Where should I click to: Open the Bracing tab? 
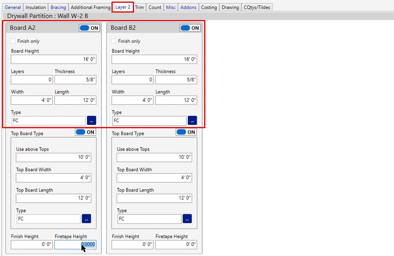(x=58, y=7)
